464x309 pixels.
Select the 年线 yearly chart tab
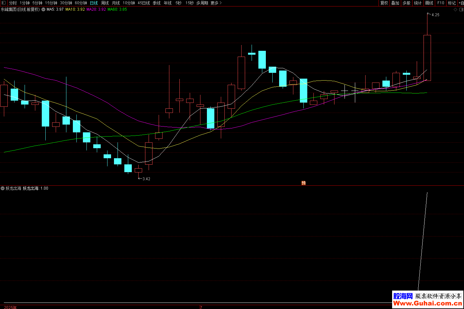click(168, 3)
